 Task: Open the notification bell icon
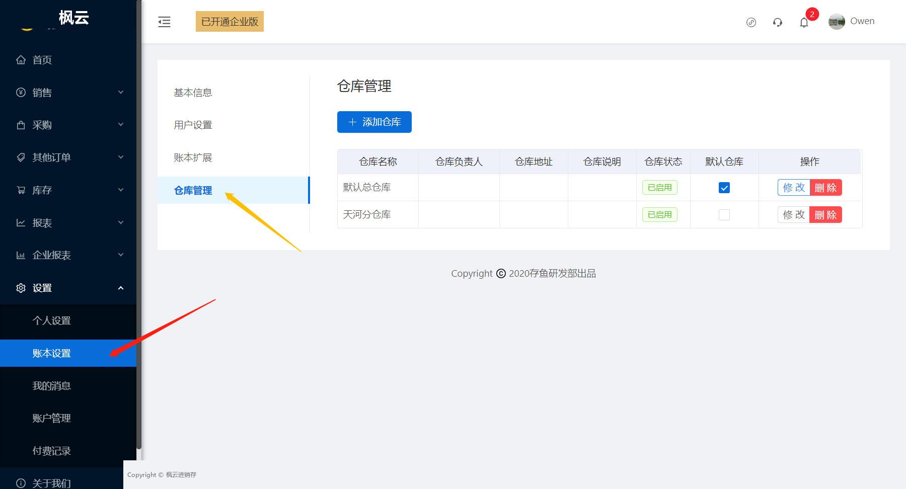pyautogui.click(x=804, y=23)
